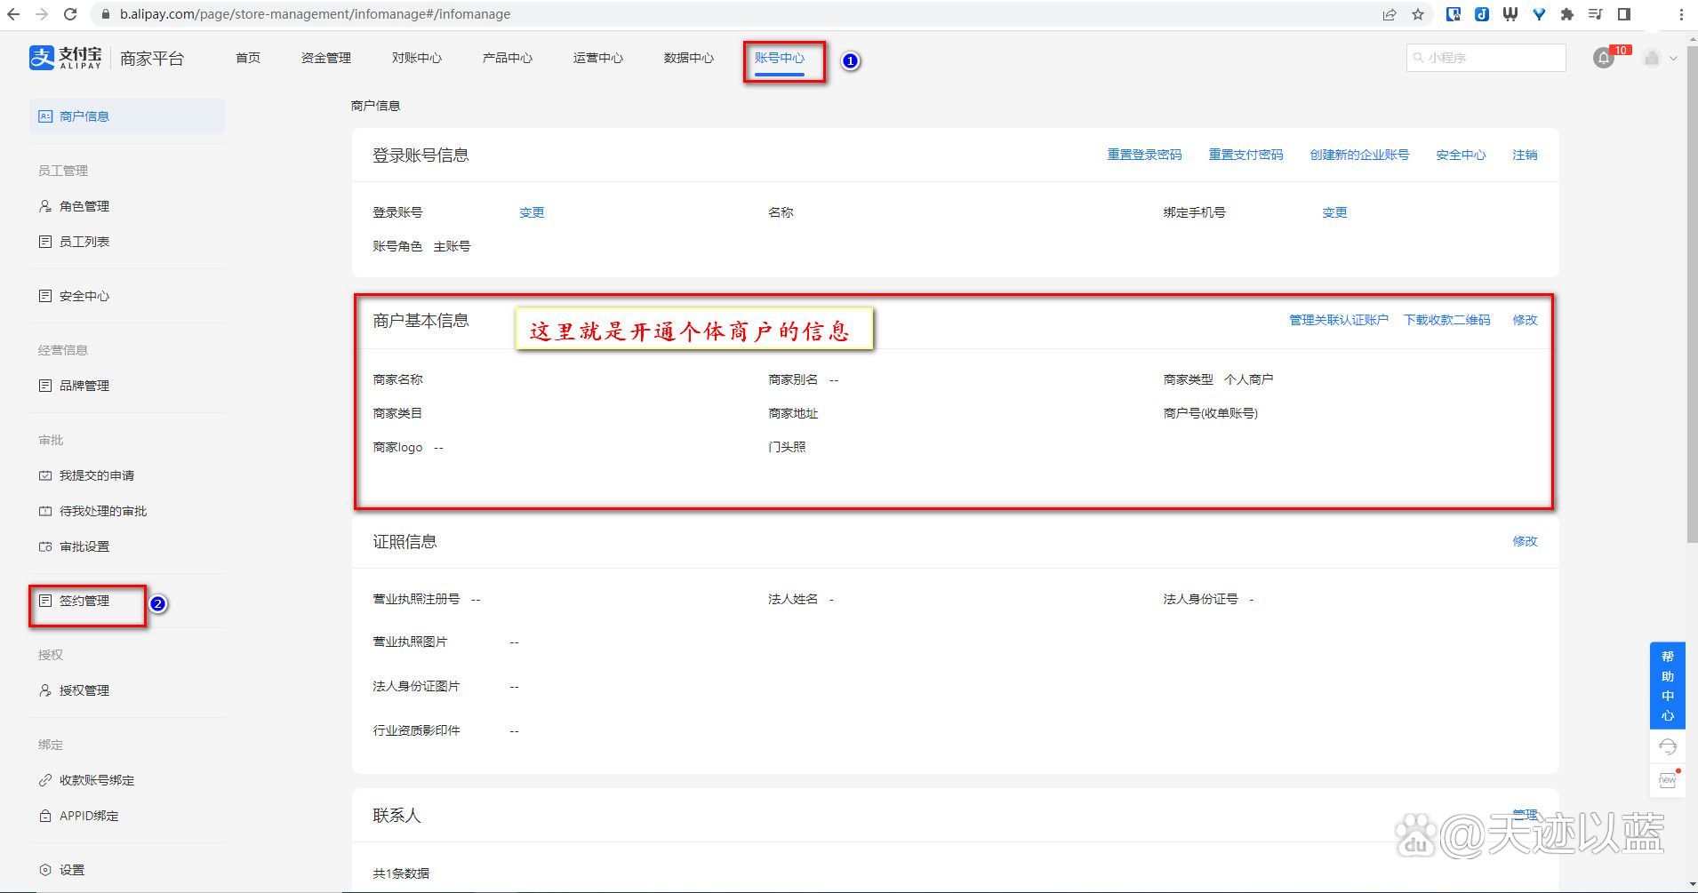
Task: Open 安全中心 in the sidebar
Action: pyautogui.click(x=84, y=296)
